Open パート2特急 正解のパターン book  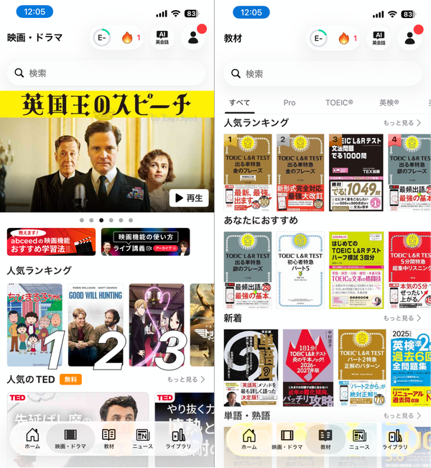click(x=362, y=368)
